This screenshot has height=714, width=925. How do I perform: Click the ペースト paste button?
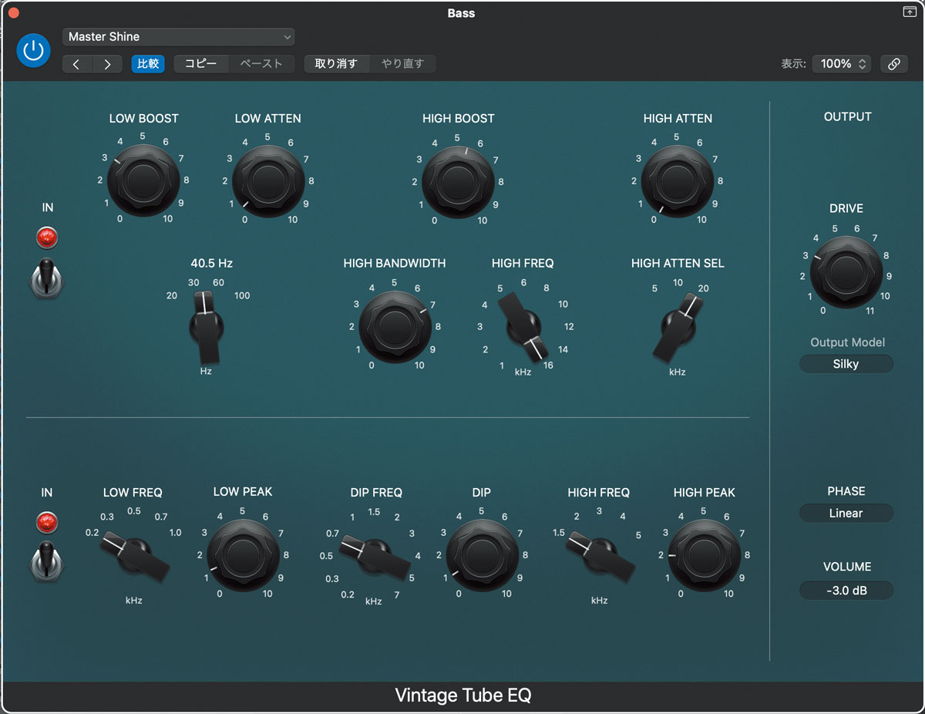click(261, 64)
